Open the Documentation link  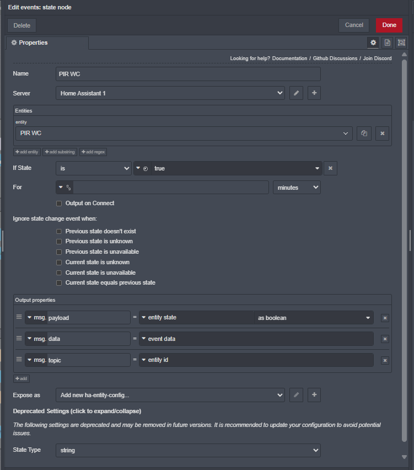[x=289, y=58]
